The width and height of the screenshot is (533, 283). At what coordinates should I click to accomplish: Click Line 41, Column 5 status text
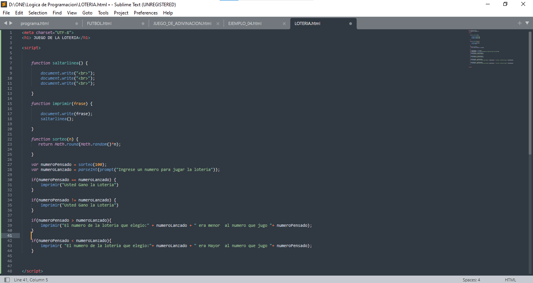point(31,280)
